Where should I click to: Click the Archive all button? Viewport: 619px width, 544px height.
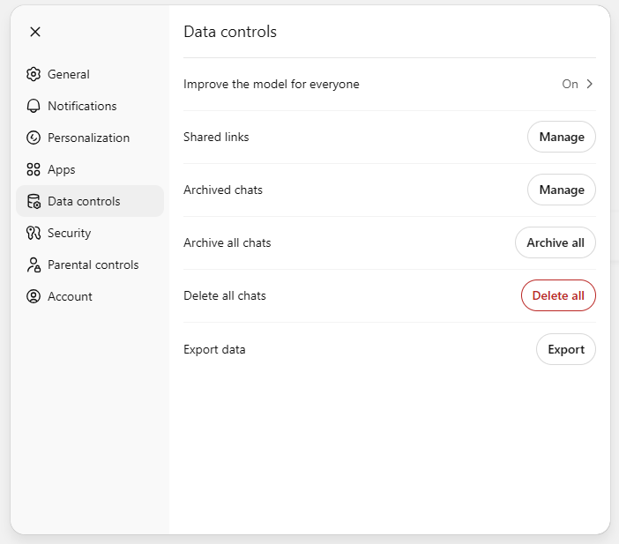click(556, 242)
